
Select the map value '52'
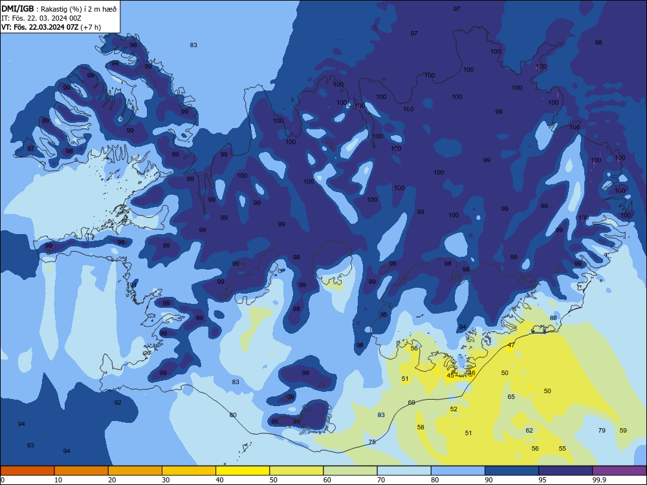pos(454,409)
